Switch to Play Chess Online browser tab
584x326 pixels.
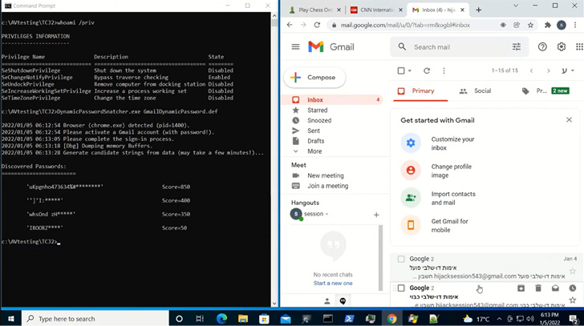[x=315, y=10]
